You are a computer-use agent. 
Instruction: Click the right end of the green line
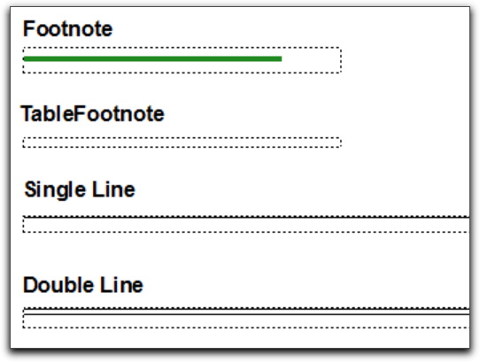[280, 58]
